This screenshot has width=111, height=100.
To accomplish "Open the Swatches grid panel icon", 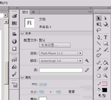I will coord(14,23).
